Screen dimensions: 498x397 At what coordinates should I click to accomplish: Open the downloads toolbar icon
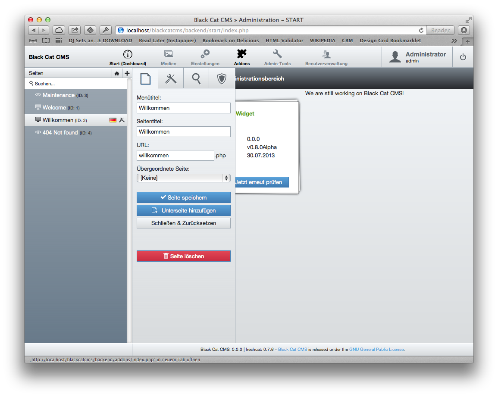(x=464, y=30)
